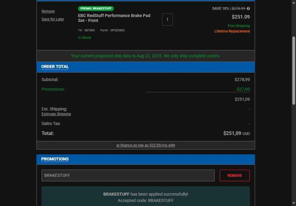Open EBC RedStuff Performance Brake Pad product title
Screen dimensions: 296x206
pyautogui.click(x=114, y=18)
